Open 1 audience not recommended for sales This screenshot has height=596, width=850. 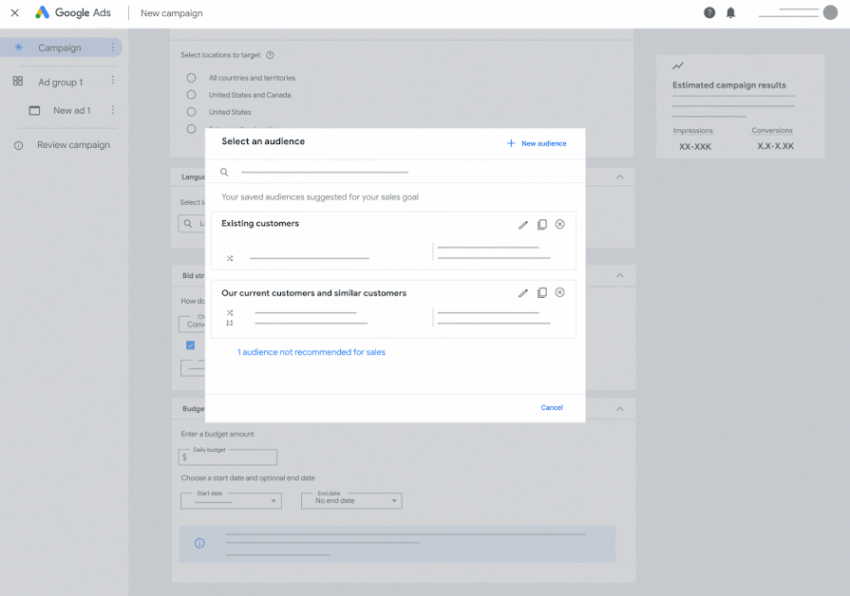pos(312,352)
